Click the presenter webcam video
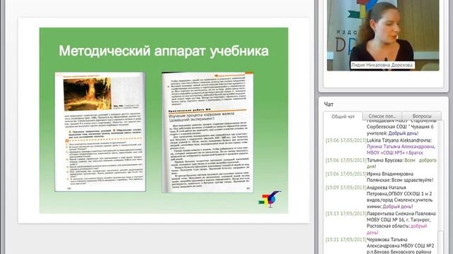The height and width of the screenshot is (254, 453). 383,35
